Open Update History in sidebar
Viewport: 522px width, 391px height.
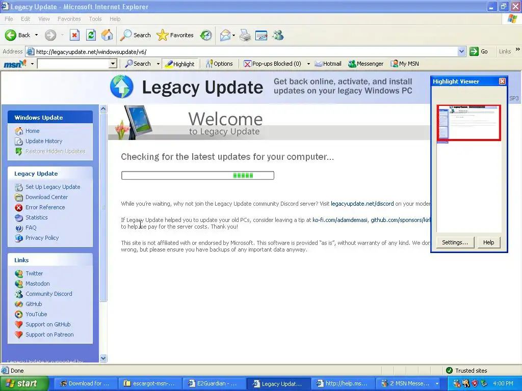pos(44,141)
